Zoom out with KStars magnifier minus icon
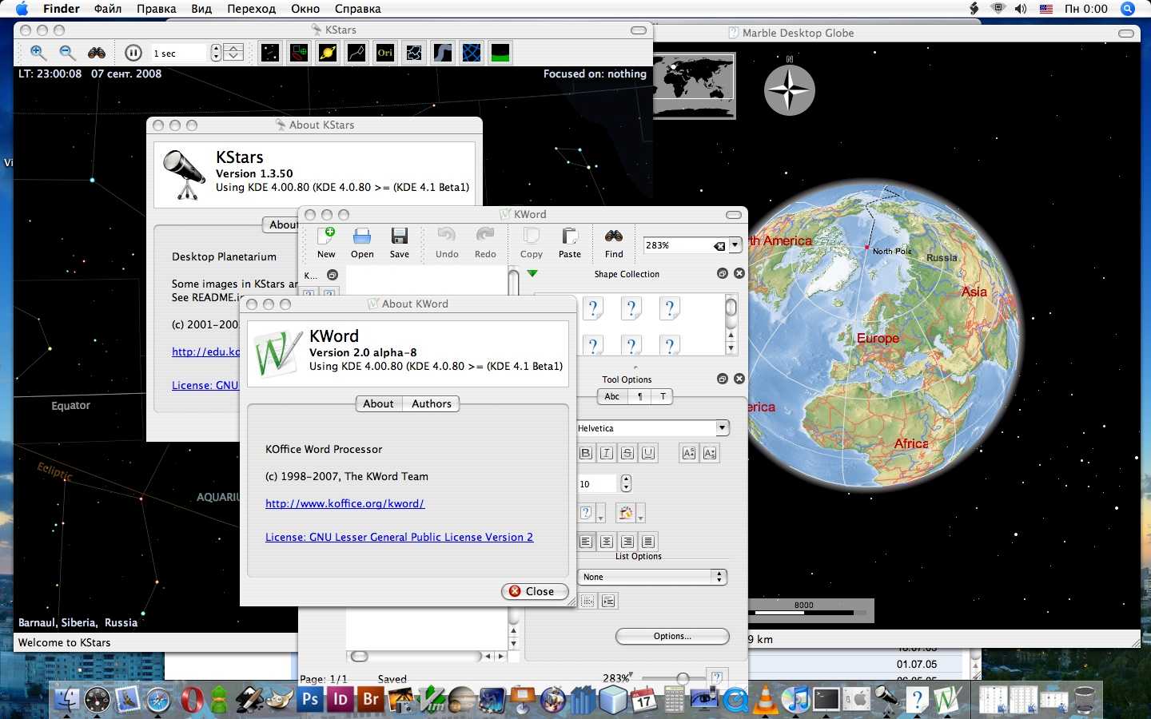This screenshot has width=1151, height=719. pos(67,53)
